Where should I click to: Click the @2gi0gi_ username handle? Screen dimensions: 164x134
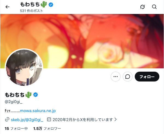coord(14,102)
